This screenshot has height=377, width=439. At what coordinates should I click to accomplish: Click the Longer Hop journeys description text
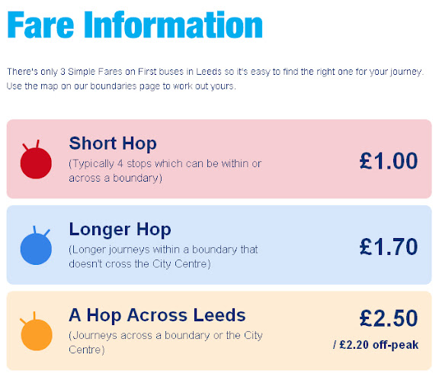tap(163, 256)
